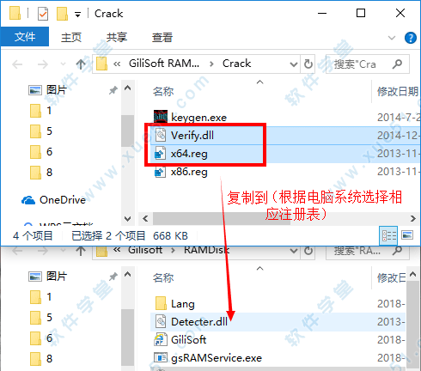The height and width of the screenshot is (371, 421).
Task: Open the quick access toolbar customize dropdown
Action: coord(77,14)
